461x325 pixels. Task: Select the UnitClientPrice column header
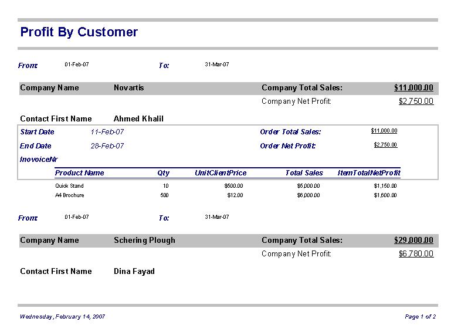[221, 173]
